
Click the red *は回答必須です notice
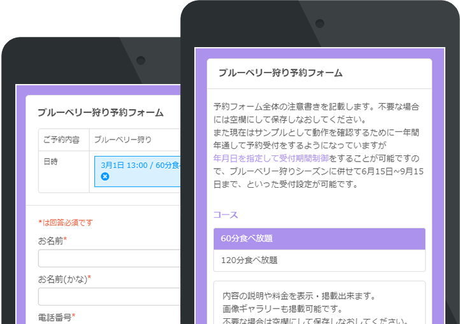[65, 222]
